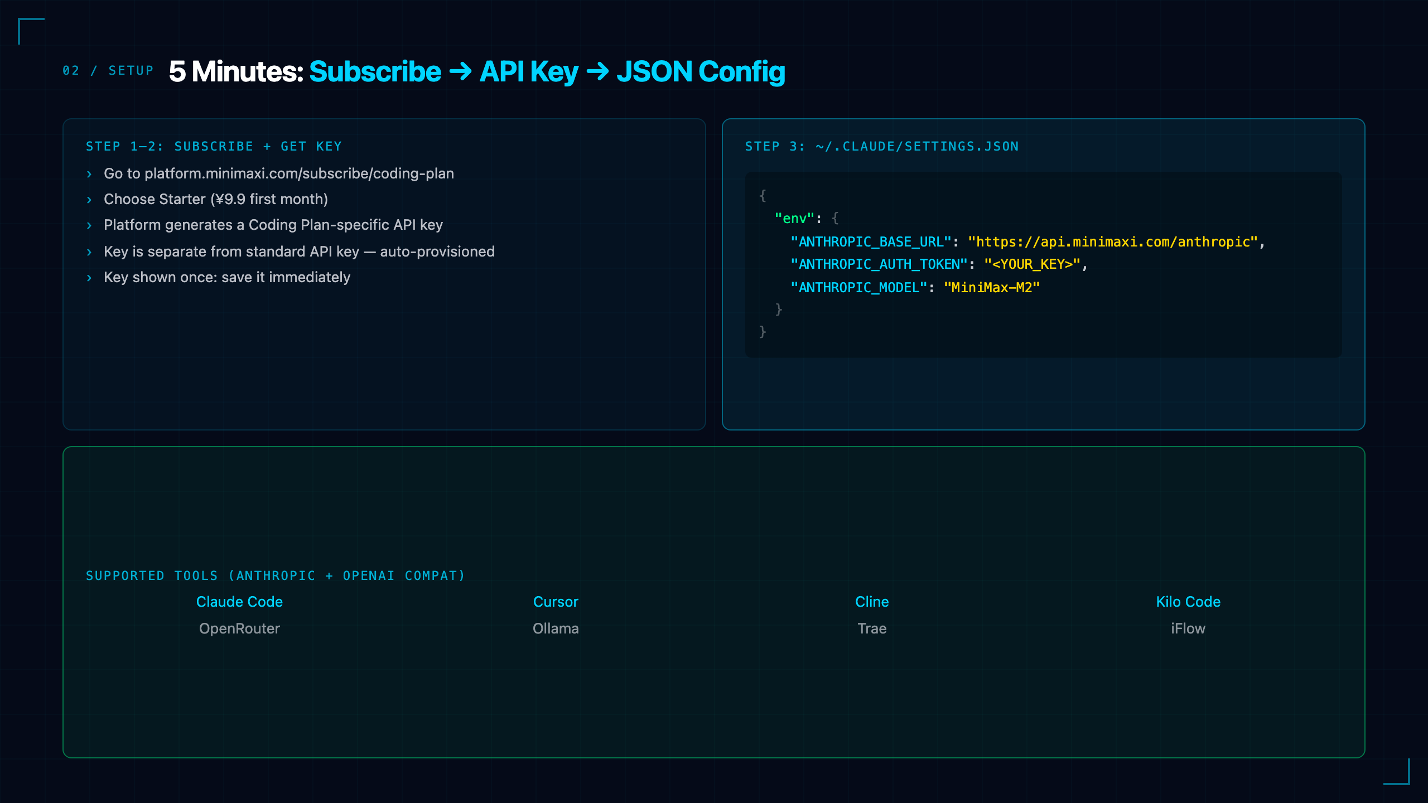Open the platform.minimaxi.com/subscribe/coding-plan link text
Image resolution: width=1428 pixels, height=803 pixels.
pos(299,174)
